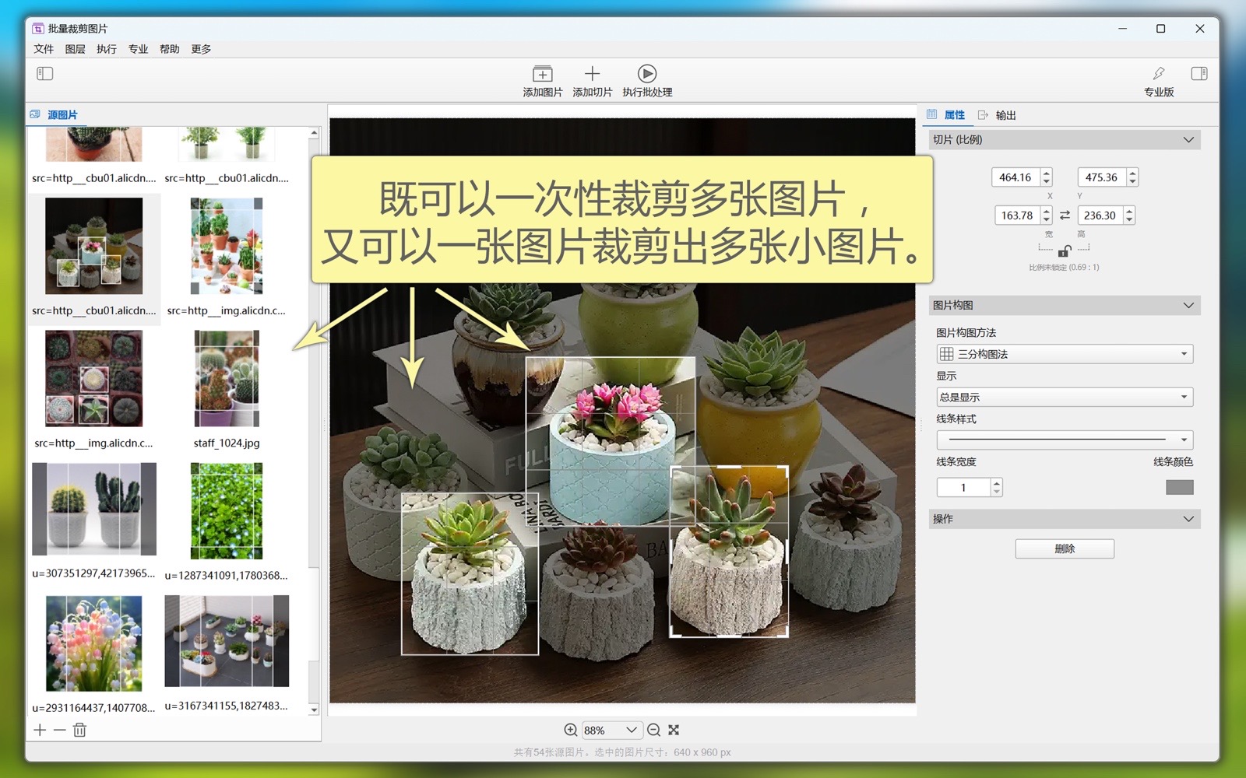Click the Add Image (添加图片) toolbar icon
Screen dimensions: 1246x778
[542, 75]
